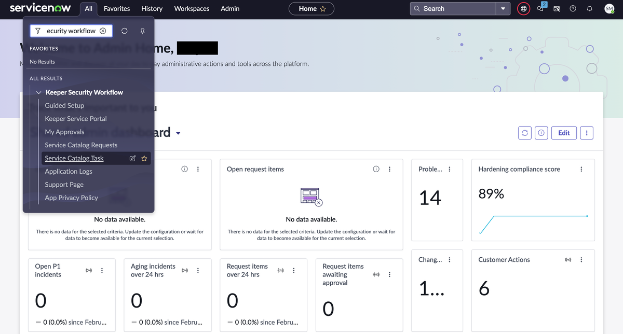
Task: Clear the menu filter text
Action: point(103,31)
